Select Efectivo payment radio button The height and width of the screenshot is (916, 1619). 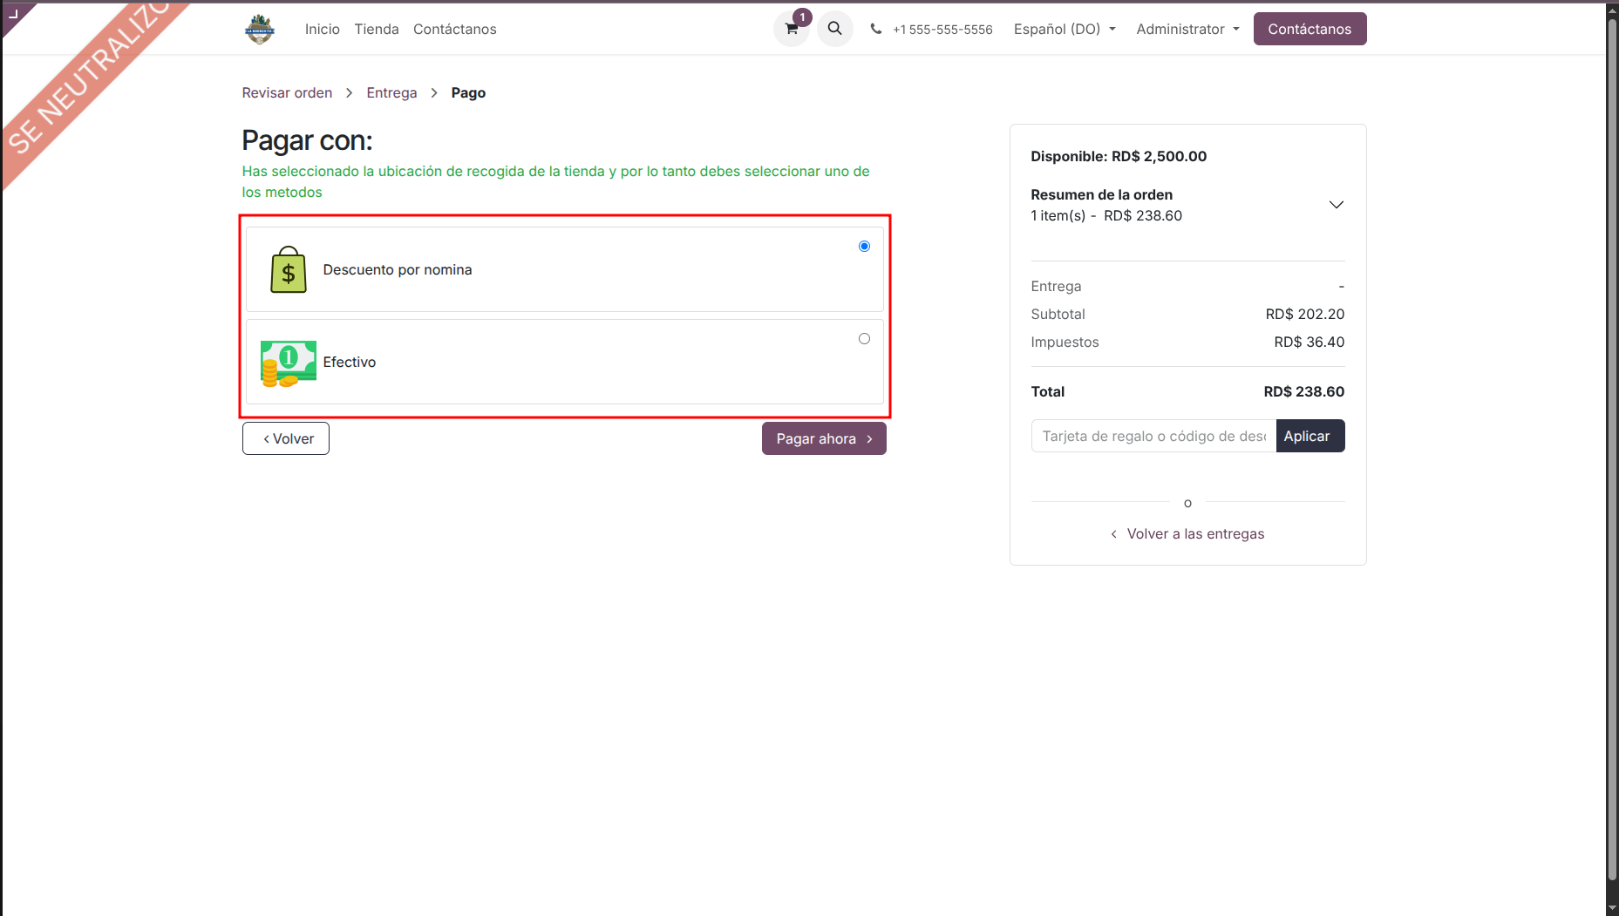(864, 339)
